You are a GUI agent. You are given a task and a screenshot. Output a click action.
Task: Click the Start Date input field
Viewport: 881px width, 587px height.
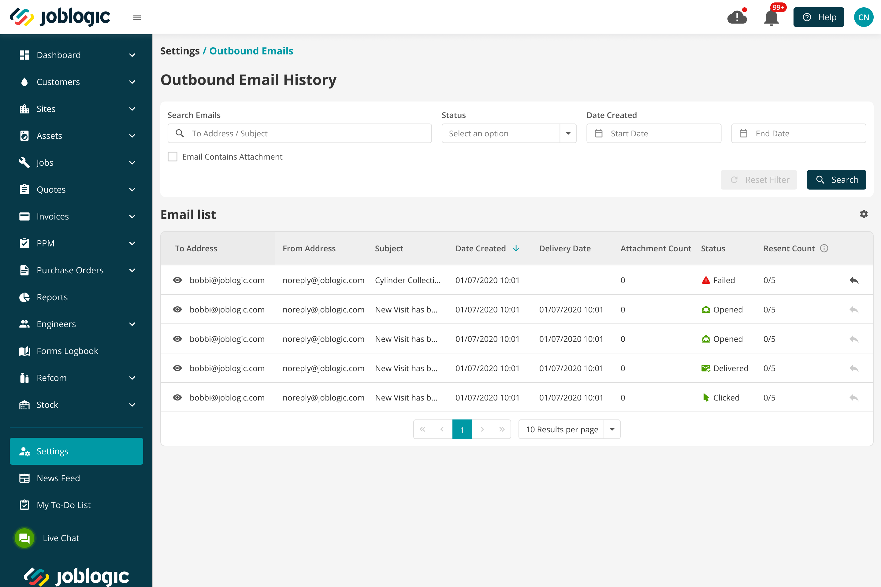coord(654,133)
